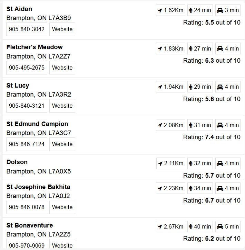Click the distance arrow icon for St Lucy
This screenshot has width=245, height=250.
point(160,87)
